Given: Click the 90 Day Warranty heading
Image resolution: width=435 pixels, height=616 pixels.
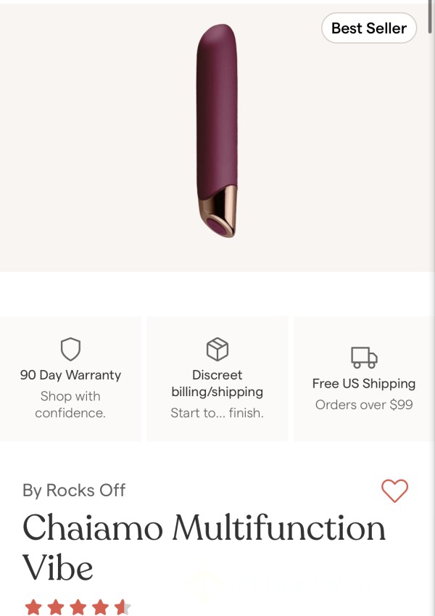Looking at the screenshot, I should [x=70, y=375].
